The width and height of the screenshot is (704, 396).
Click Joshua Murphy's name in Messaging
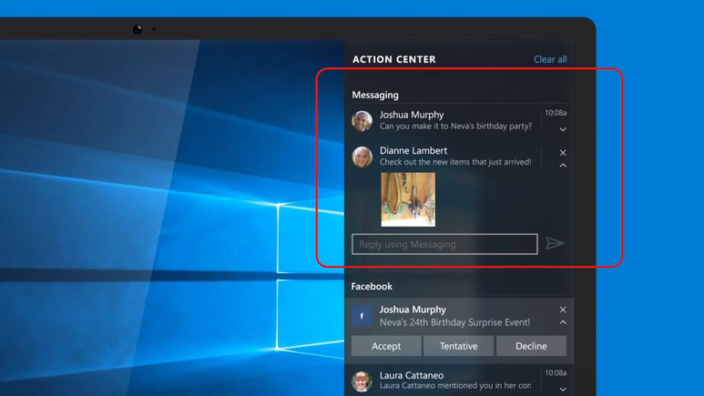(x=412, y=115)
